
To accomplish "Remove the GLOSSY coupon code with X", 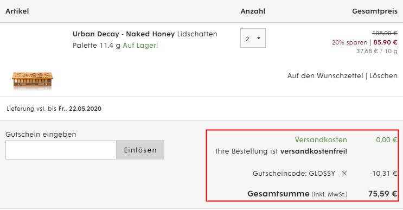I will click(x=344, y=173).
